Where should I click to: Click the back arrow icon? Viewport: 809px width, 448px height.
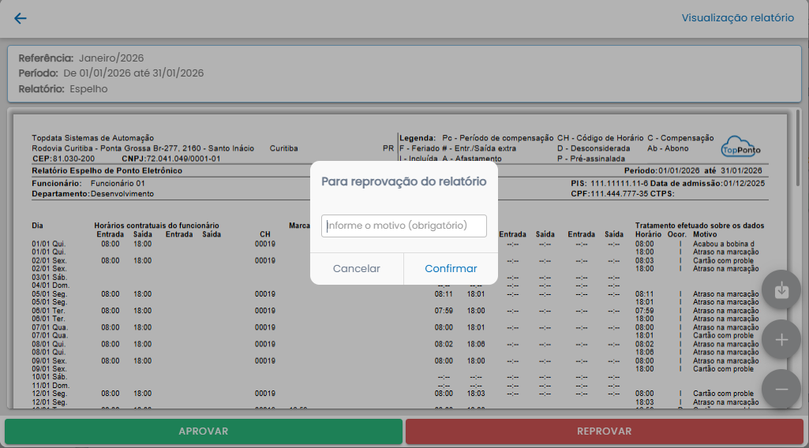(x=21, y=18)
